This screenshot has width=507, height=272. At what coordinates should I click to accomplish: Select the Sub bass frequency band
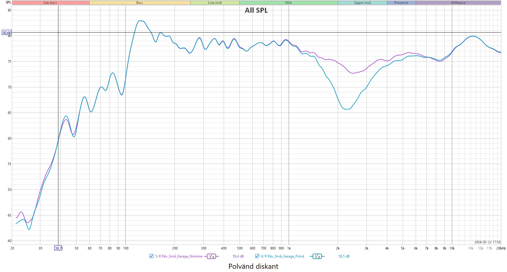coord(50,3)
